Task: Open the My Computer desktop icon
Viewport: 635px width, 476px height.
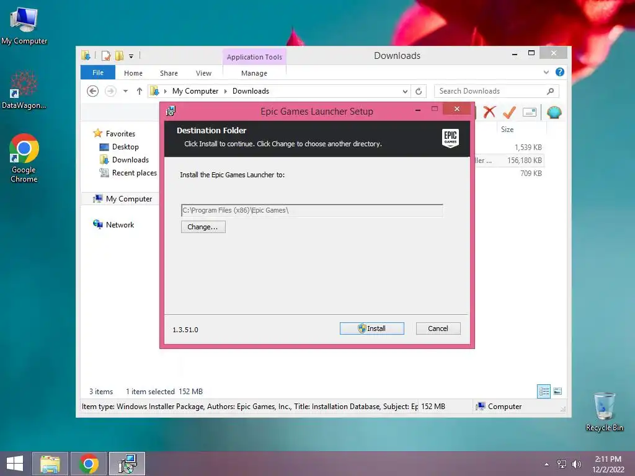Action: pos(24,25)
